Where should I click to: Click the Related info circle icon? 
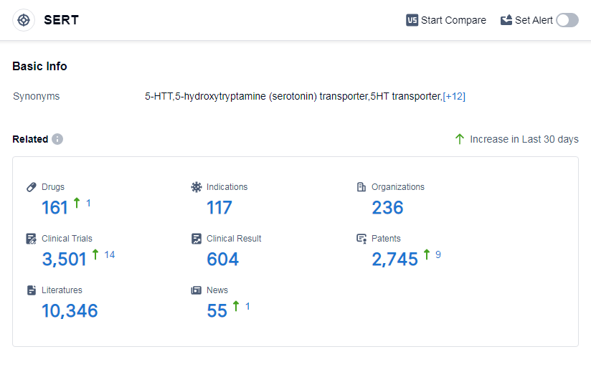coord(57,139)
